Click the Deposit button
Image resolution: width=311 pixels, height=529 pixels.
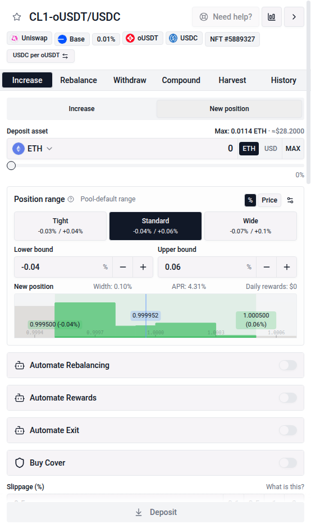coord(155,512)
